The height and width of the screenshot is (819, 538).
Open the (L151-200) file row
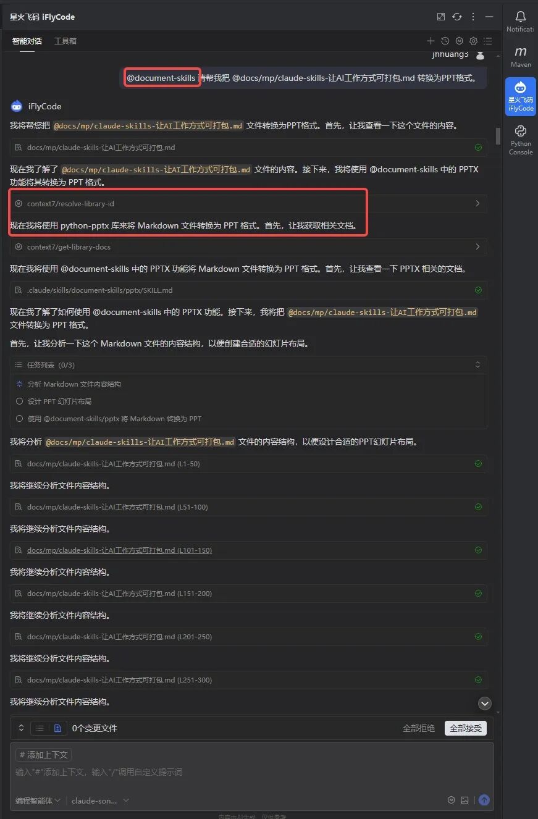[x=248, y=593]
